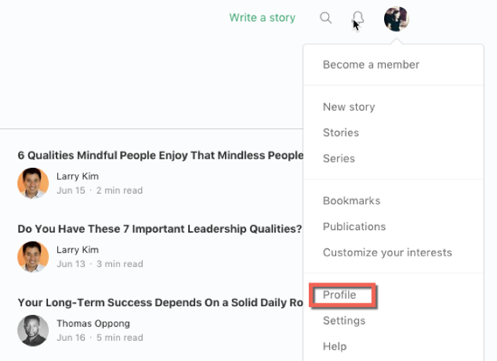
Task: Click the user profile avatar in header
Action: point(396,19)
